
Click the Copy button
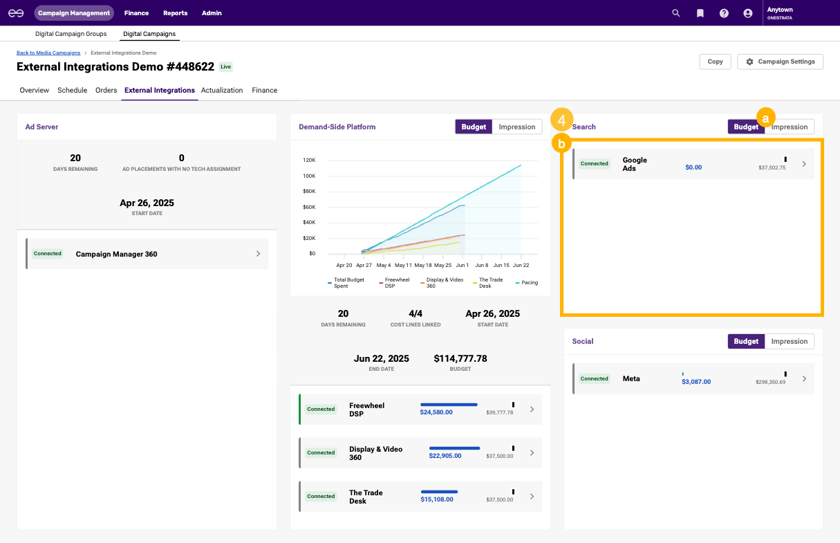point(715,62)
